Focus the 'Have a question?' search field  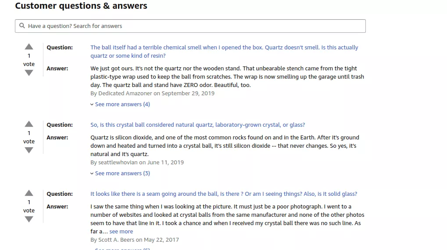(x=193, y=26)
